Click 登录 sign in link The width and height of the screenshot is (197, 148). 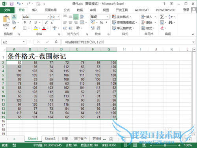click(x=186, y=10)
